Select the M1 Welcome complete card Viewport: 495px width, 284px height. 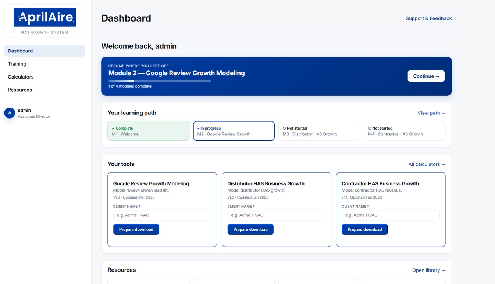(x=148, y=131)
